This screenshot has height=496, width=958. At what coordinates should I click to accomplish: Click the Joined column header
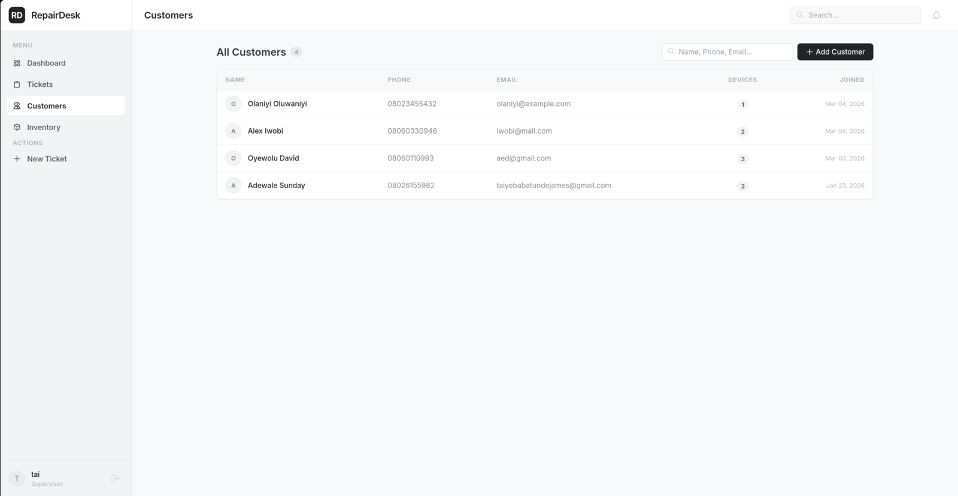click(x=851, y=80)
